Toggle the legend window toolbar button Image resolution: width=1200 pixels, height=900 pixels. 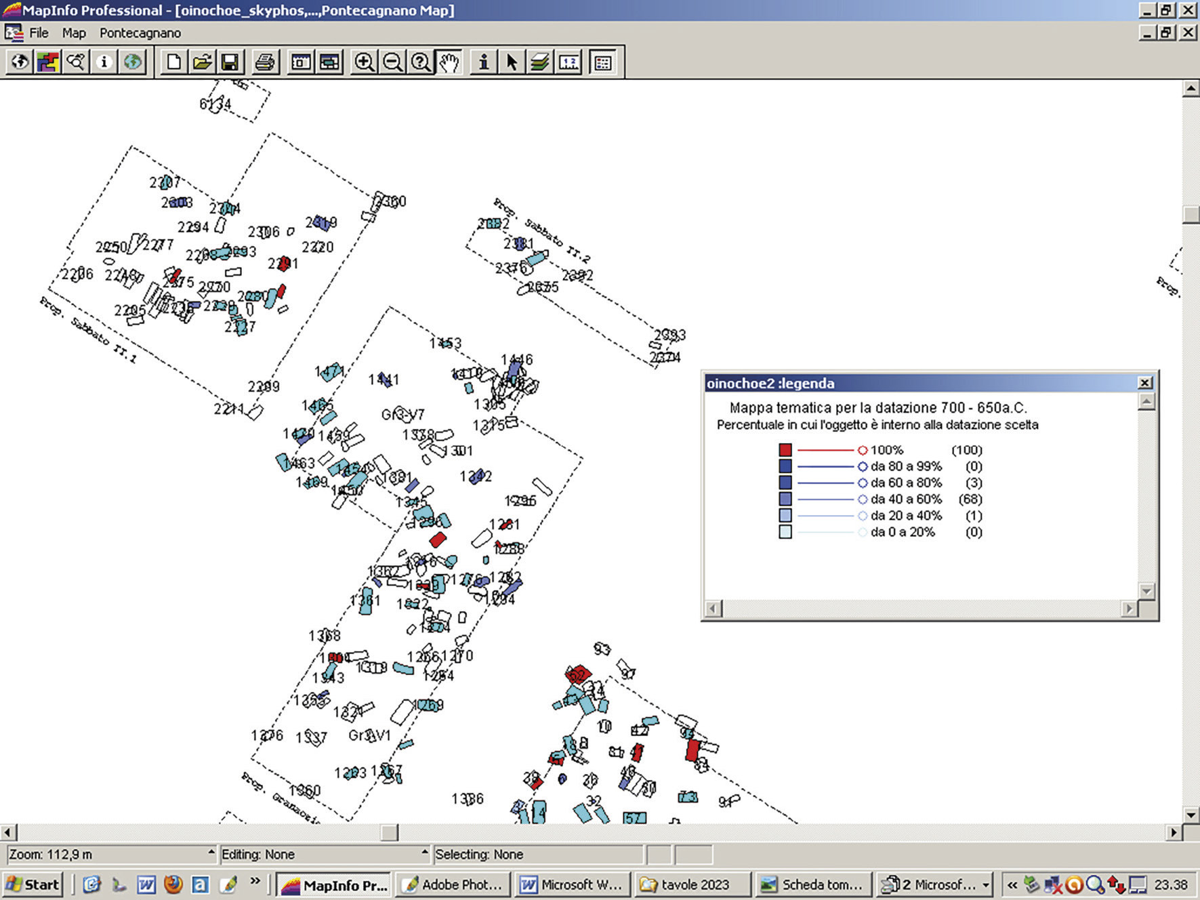click(x=602, y=62)
